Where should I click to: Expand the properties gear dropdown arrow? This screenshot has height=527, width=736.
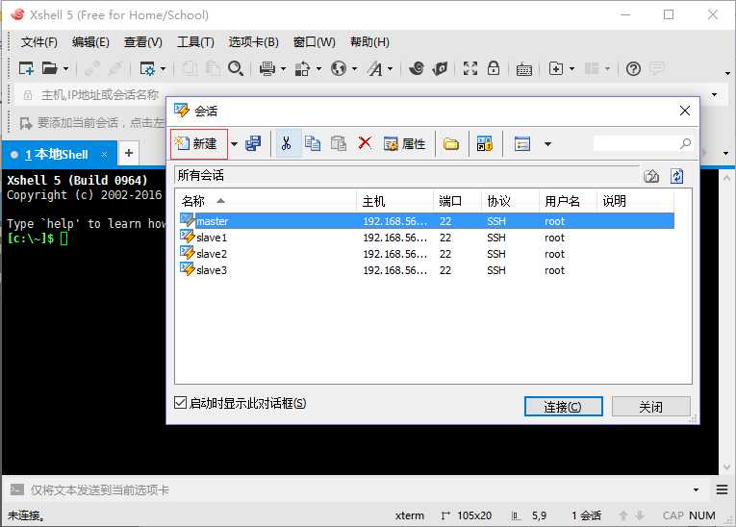[x=163, y=69]
